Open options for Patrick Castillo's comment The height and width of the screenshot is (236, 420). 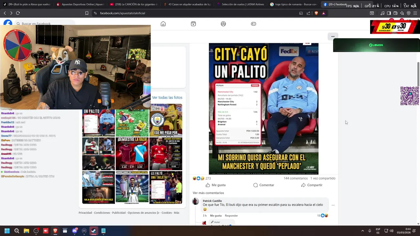pyautogui.click(x=333, y=205)
